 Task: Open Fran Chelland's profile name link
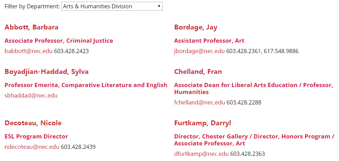click(x=198, y=72)
